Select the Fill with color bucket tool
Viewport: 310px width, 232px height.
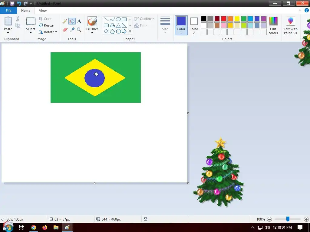point(72,21)
